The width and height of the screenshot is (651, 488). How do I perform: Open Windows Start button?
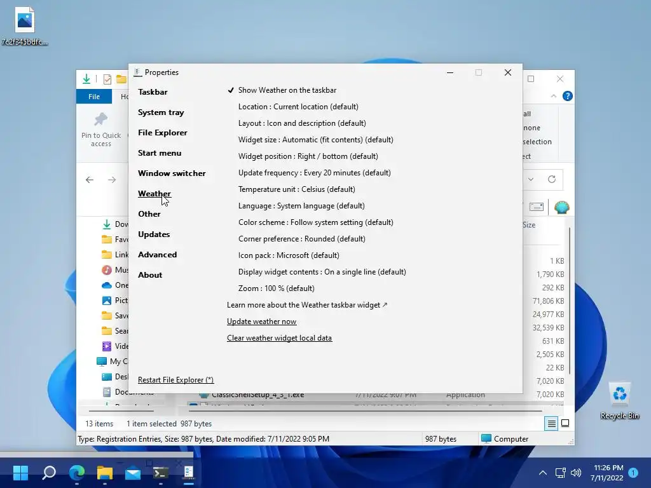click(20, 472)
